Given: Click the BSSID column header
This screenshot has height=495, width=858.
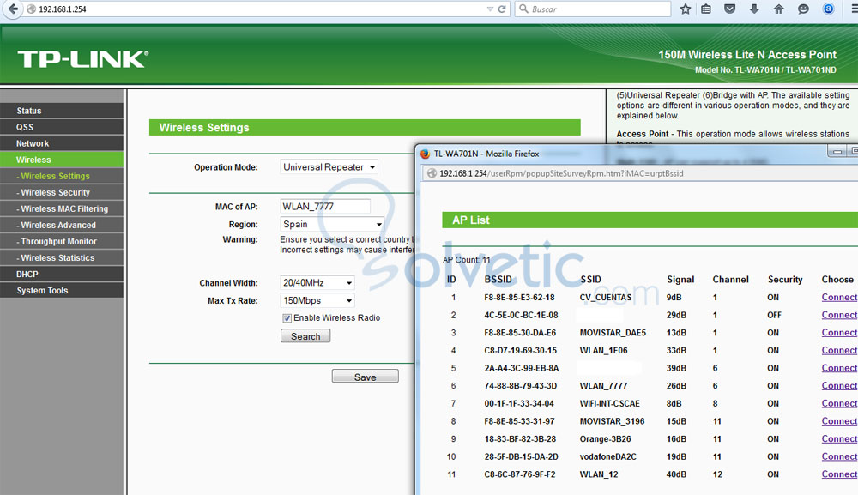Looking at the screenshot, I should tap(498, 280).
